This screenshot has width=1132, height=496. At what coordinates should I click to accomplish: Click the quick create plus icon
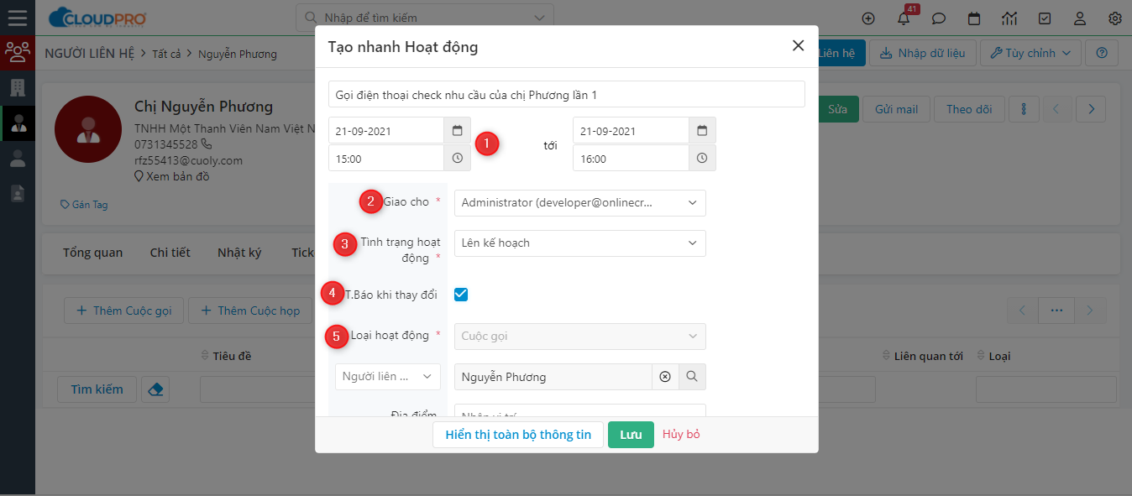pos(868,18)
